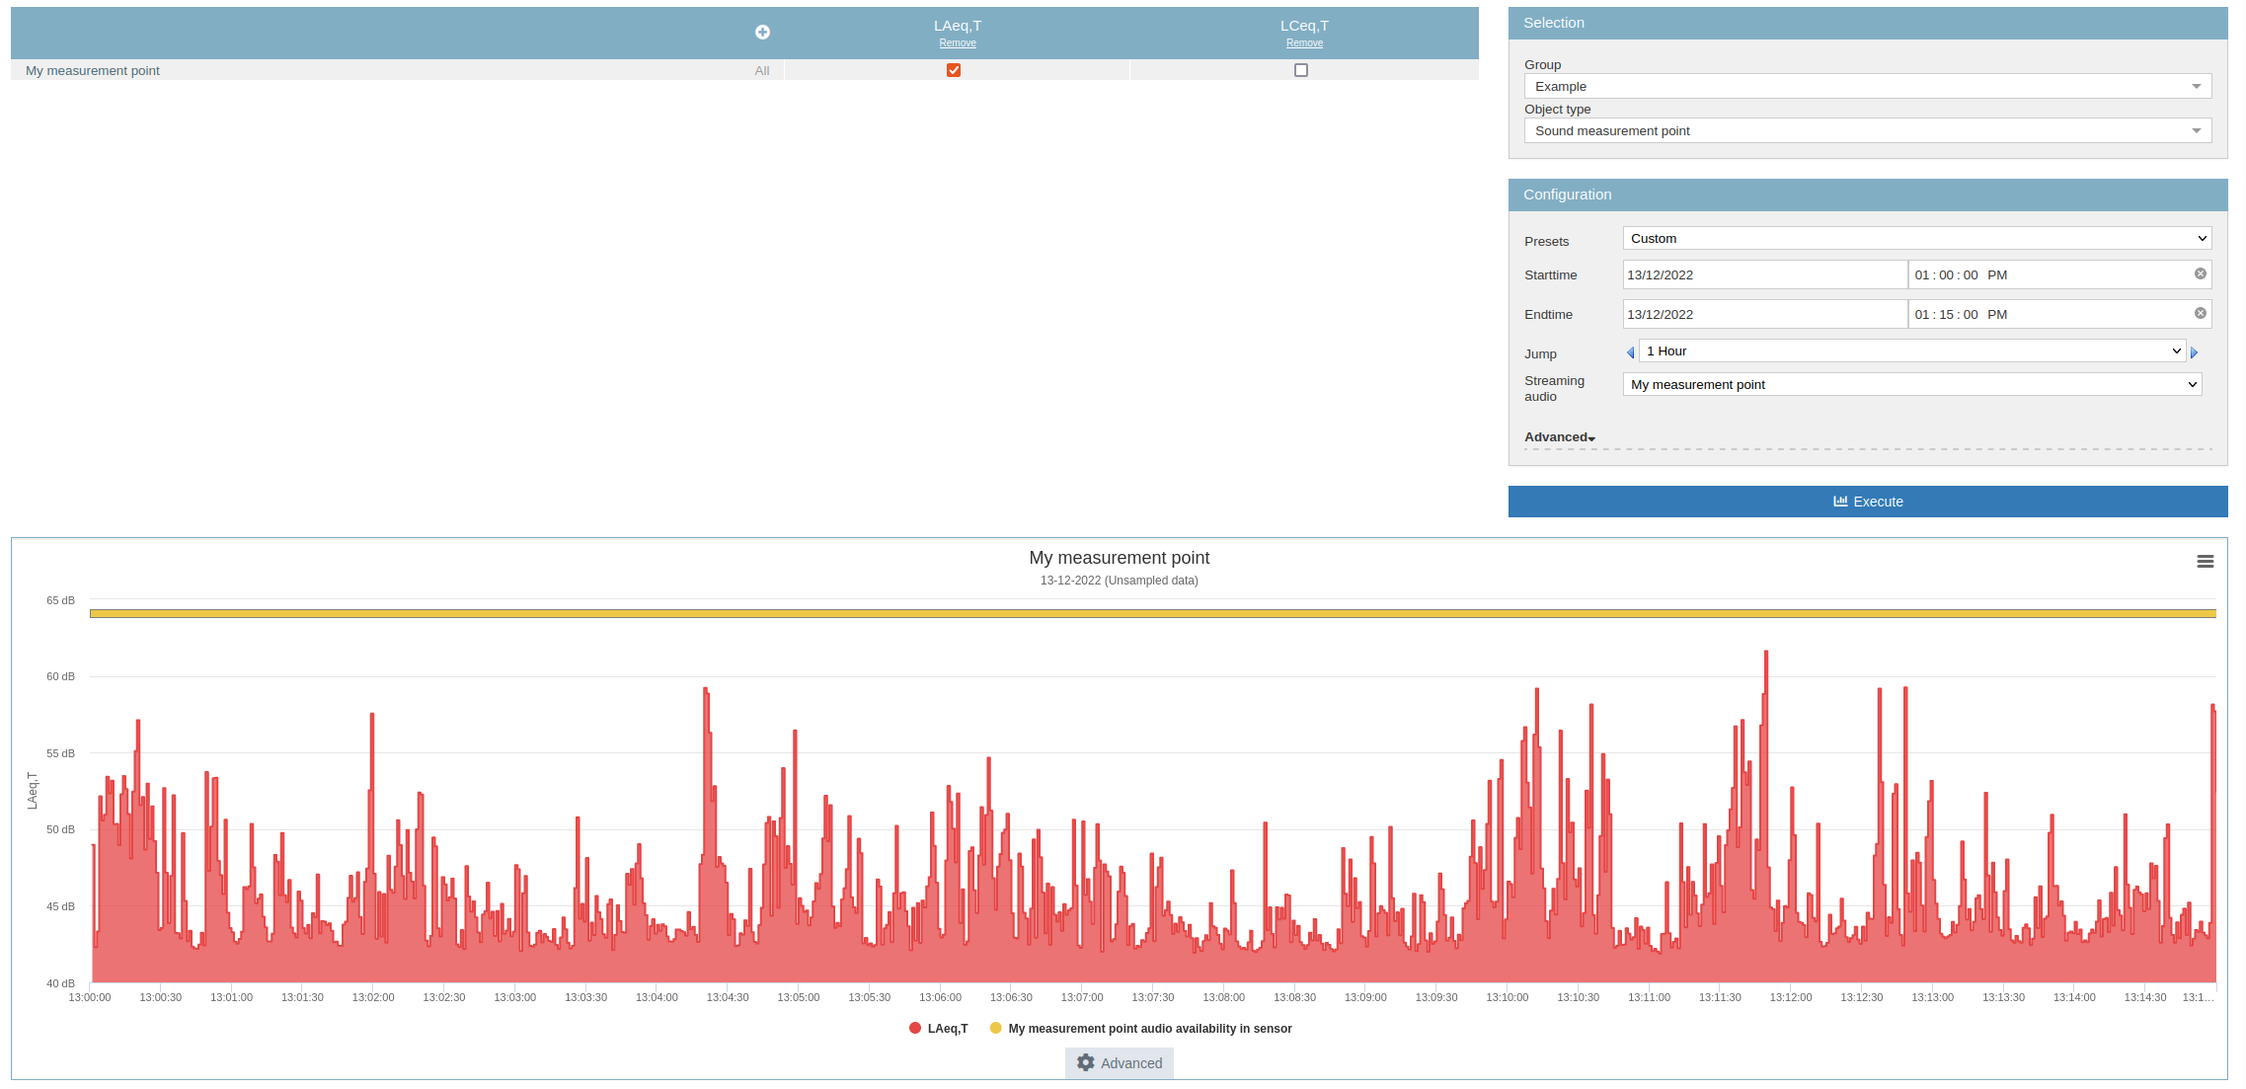Jump forward using the right arrow beside Jump
Viewport: 2246px width, 1089px height.
coord(2195,350)
